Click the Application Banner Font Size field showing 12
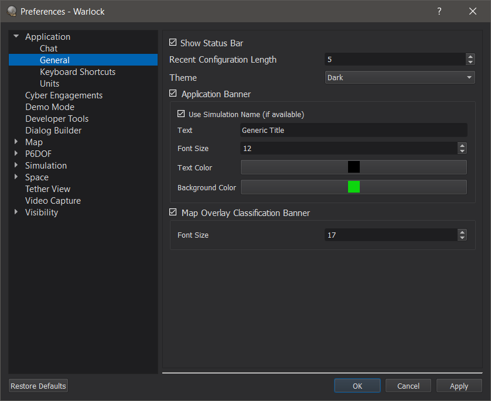The width and height of the screenshot is (491, 401). 349,148
